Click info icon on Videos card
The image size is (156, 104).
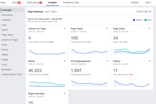(x=149, y=61)
